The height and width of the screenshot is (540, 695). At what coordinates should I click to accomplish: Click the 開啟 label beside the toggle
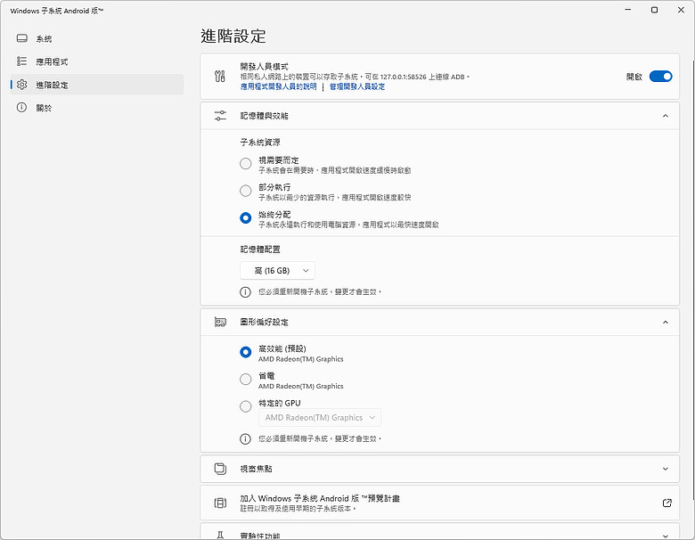pos(634,77)
